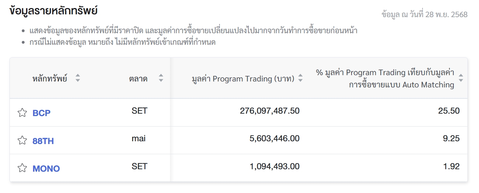Screen dimensions: 479x193
Task: Click the % มูลค่า Program Trading header text
Action: tap(385, 78)
